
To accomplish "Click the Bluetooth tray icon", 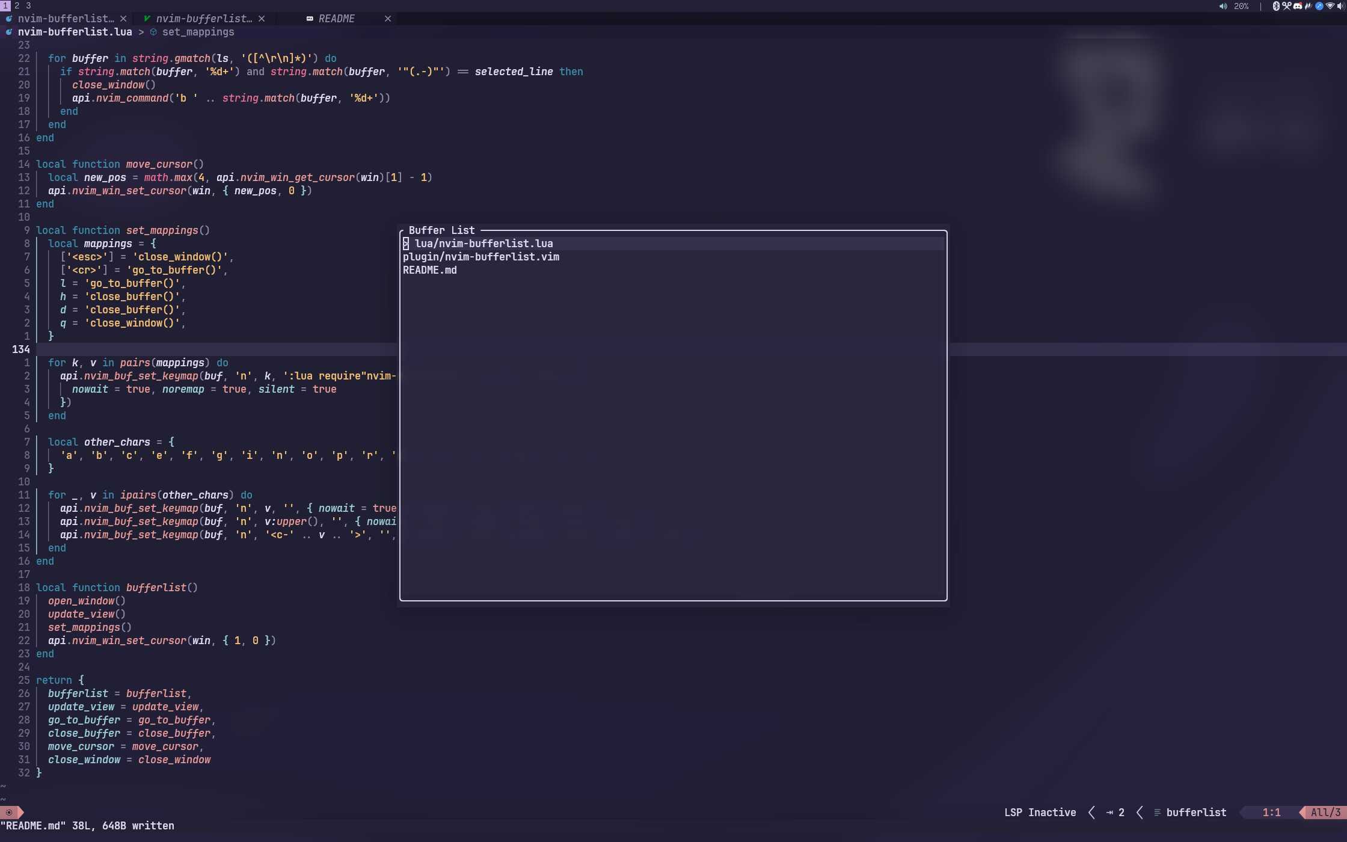I will tap(1276, 6).
